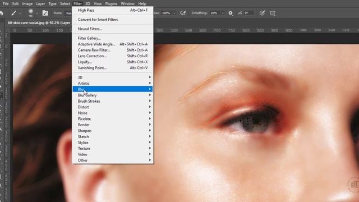Toggle the brush settings panel icon
This screenshot has height=202, width=359.
(45, 13)
